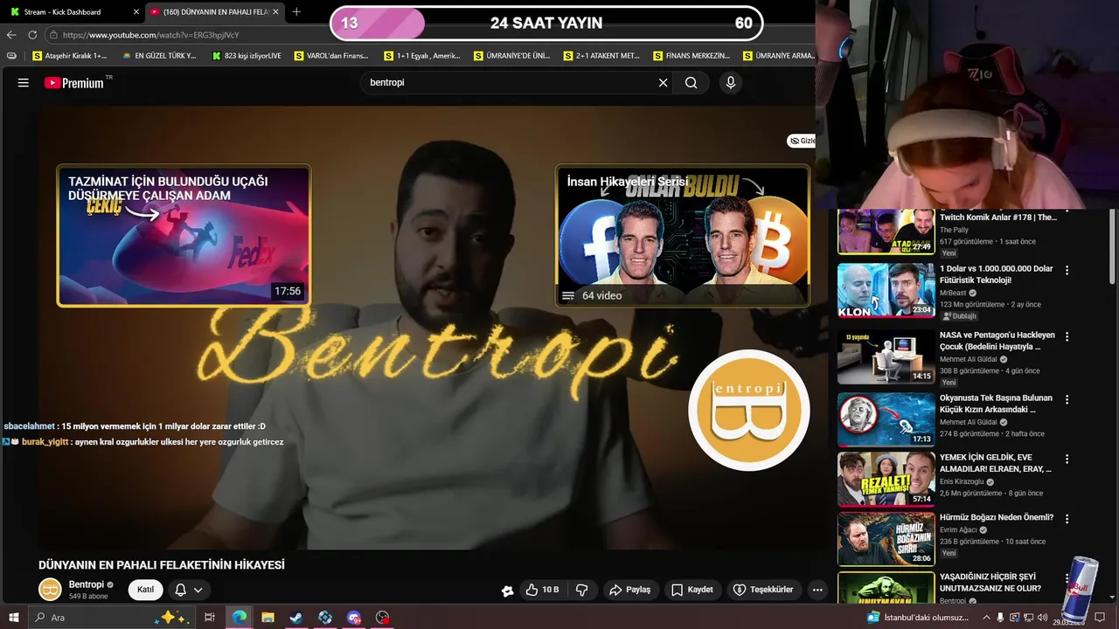Click YAŞADIĞINIZ HİÇBİR ŞEYİ UNUTMAZSANIZ title
This screenshot has width=1119, height=629.
990,583
